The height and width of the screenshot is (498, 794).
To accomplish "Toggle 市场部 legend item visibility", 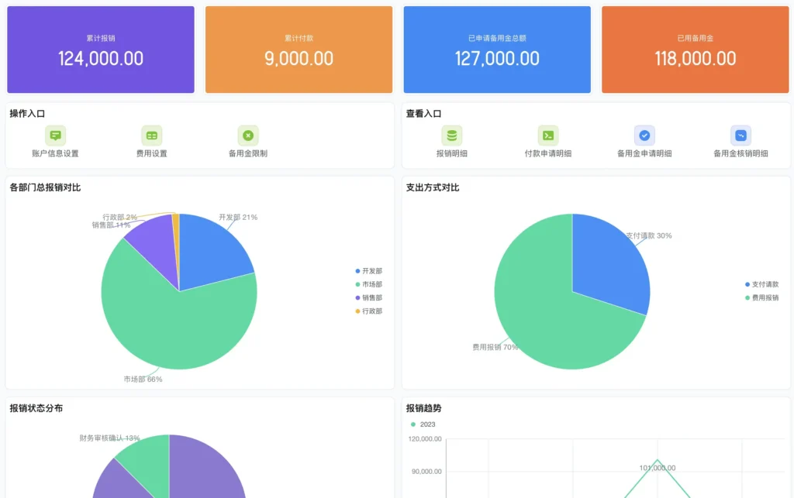I will tap(368, 284).
